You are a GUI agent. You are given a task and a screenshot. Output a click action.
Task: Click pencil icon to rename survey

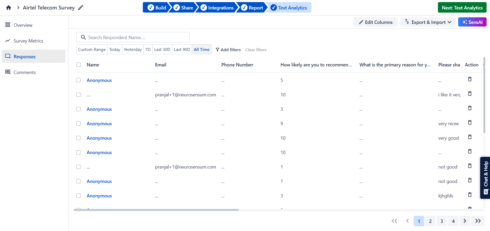[x=81, y=8]
